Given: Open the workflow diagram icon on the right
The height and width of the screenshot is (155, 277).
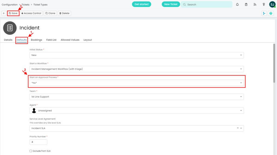Looking at the screenshot, I should coord(264,13).
